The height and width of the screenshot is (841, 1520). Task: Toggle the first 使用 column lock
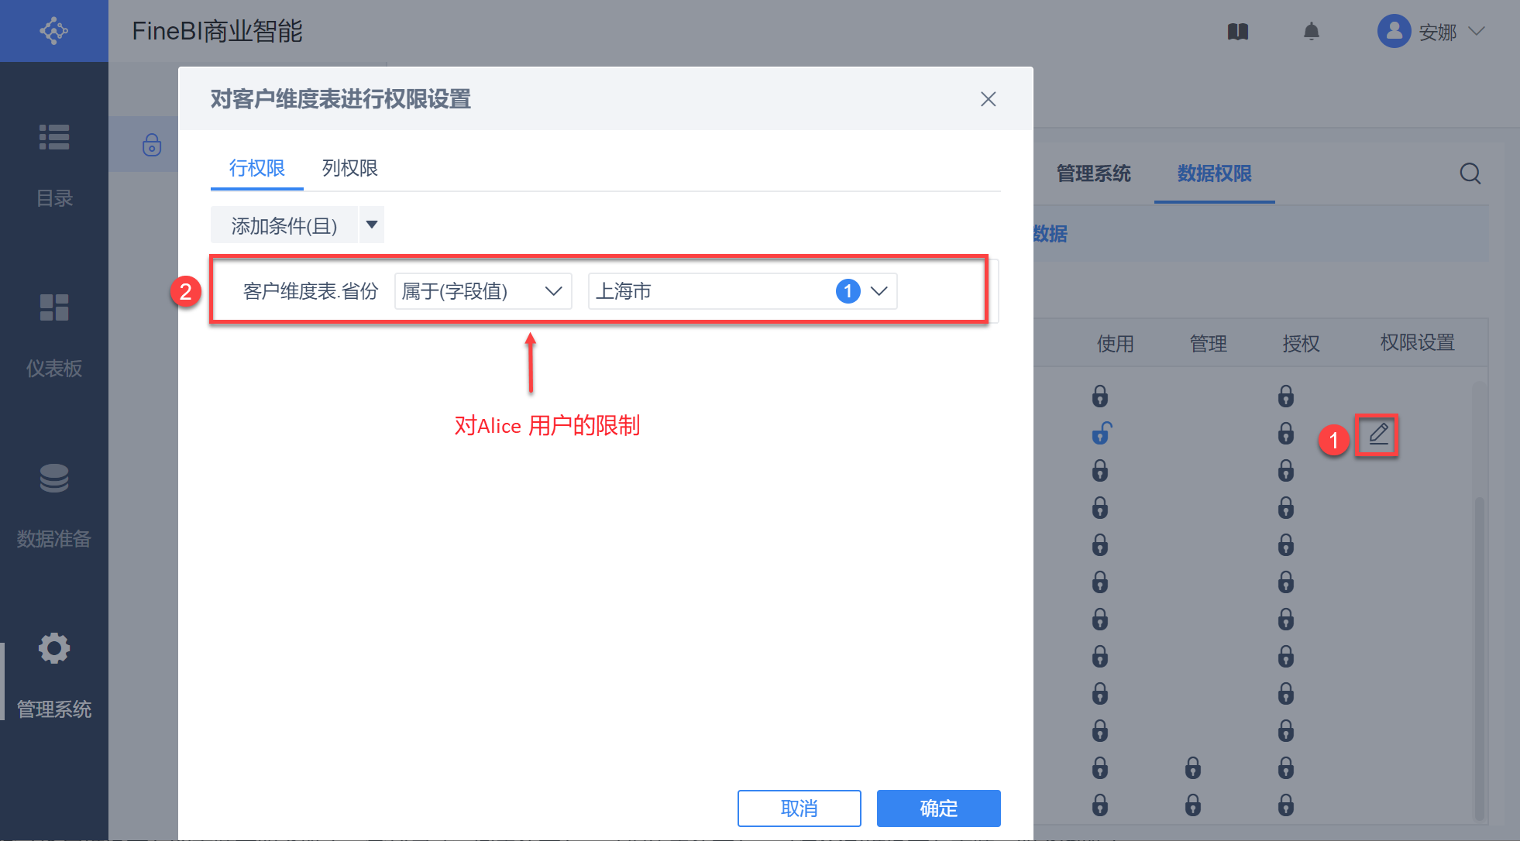pyautogui.click(x=1099, y=396)
